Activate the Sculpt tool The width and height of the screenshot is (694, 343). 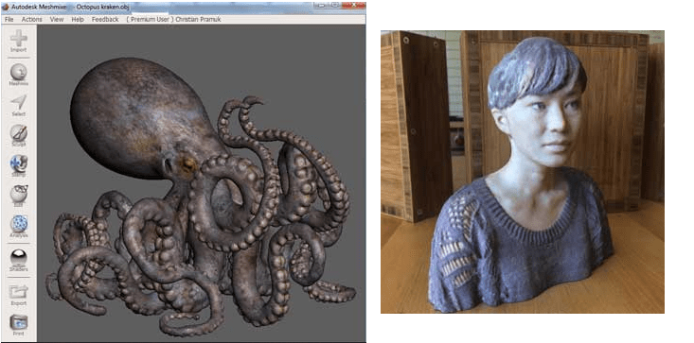tap(19, 135)
